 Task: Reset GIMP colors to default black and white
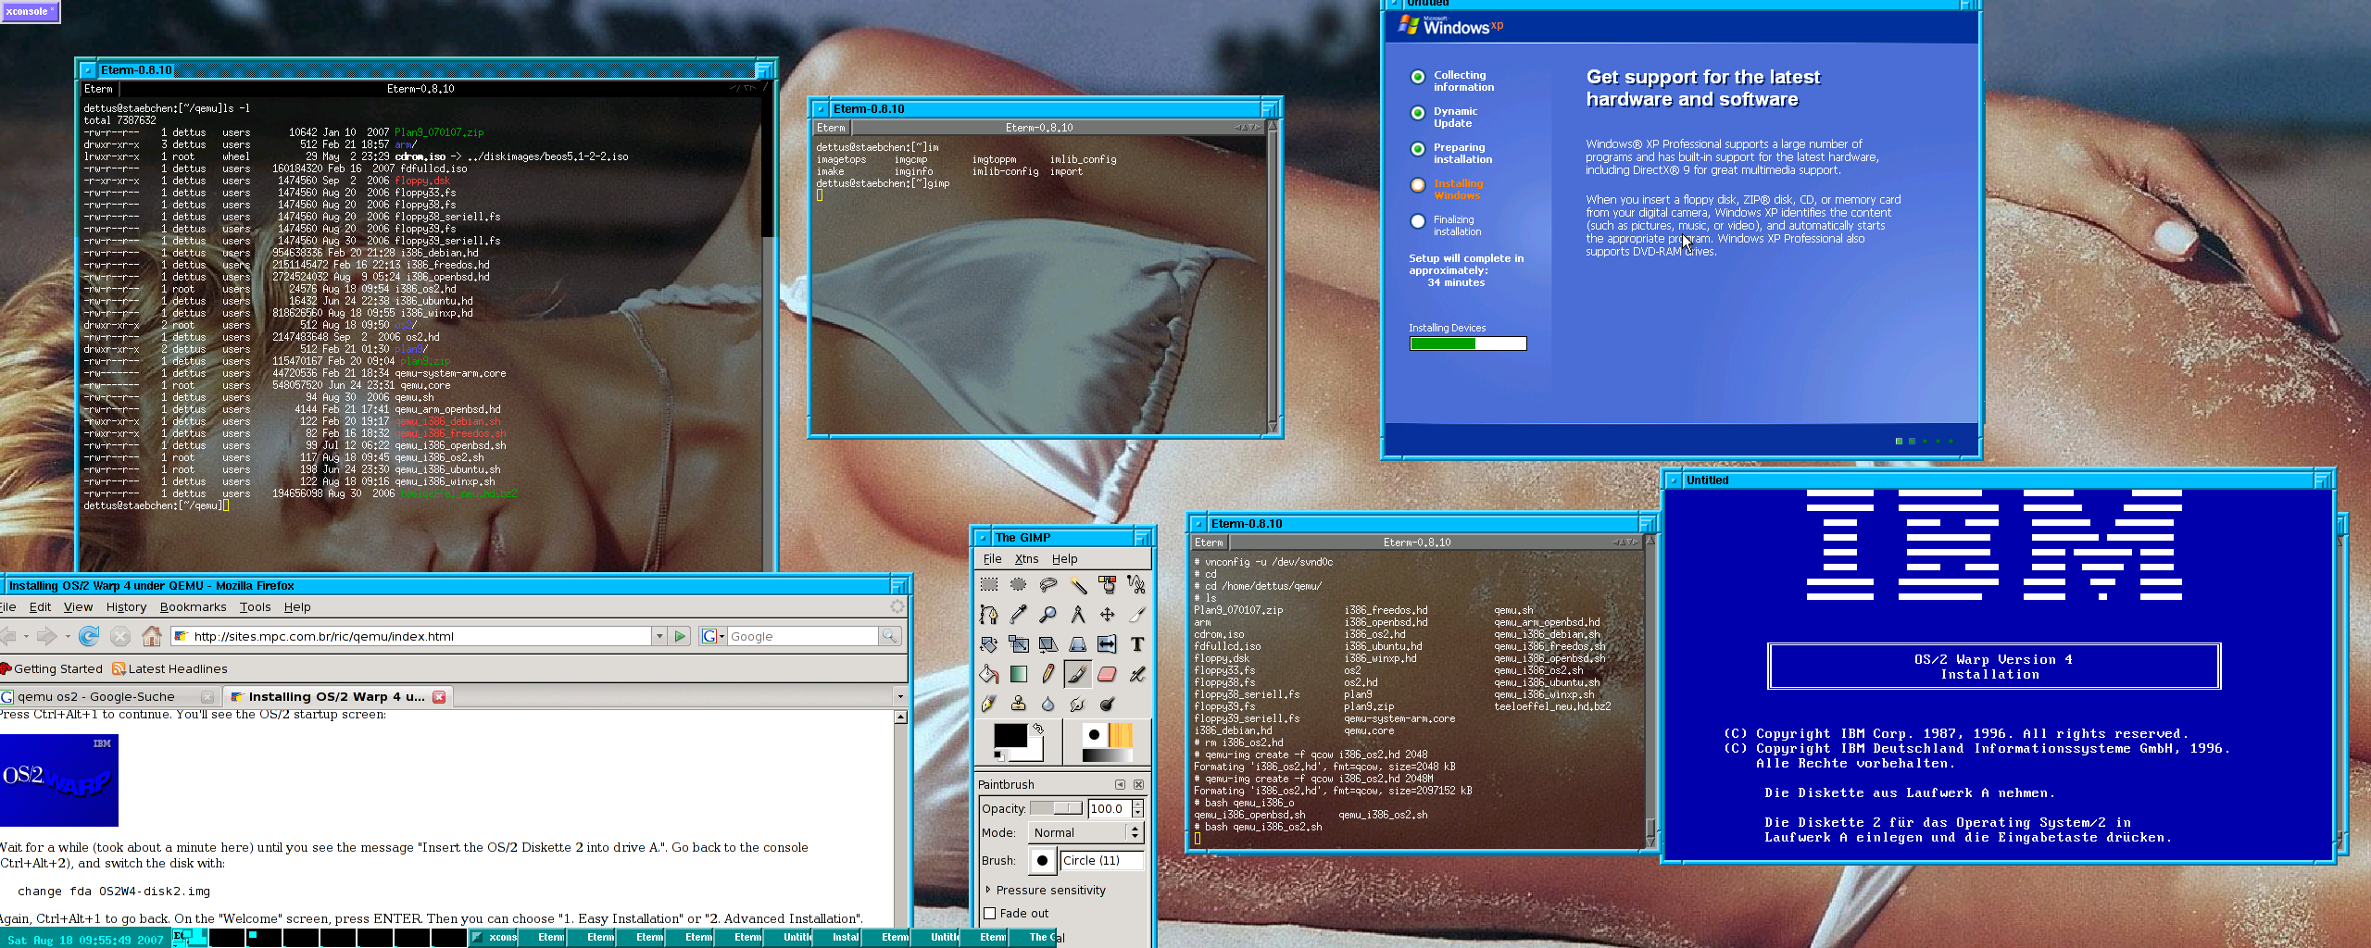(998, 755)
